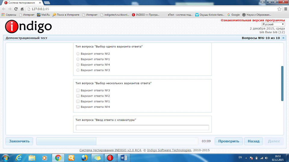Select radio option Вариант ответа №2

78,54
